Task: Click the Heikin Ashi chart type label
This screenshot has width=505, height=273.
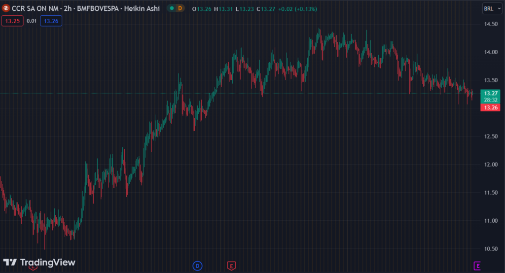Action: tap(142, 9)
